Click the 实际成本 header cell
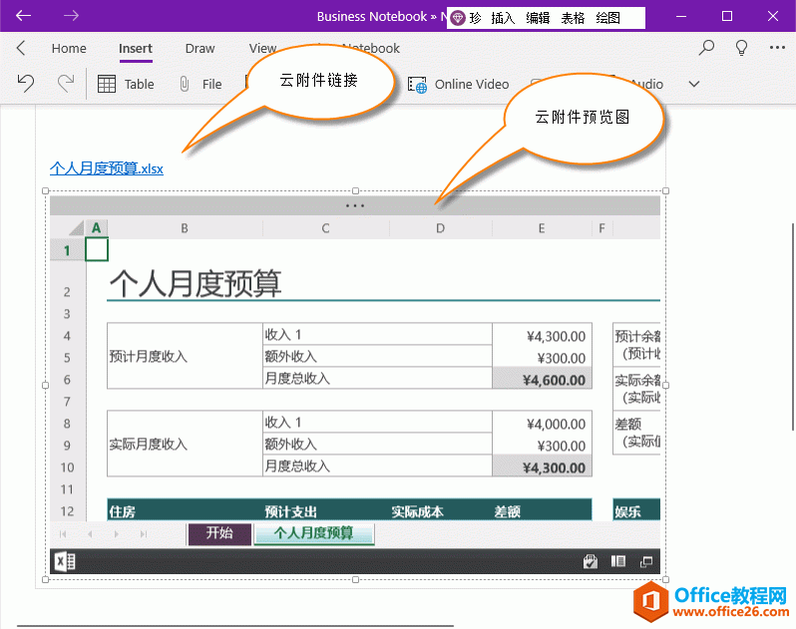The width and height of the screenshot is (796, 629). [441, 510]
